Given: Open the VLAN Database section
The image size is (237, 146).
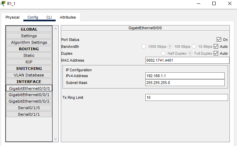Looking at the screenshot, I should [x=29, y=75].
